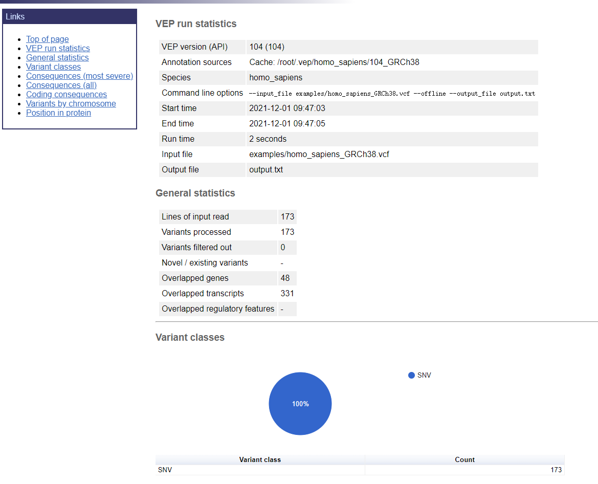Sort by Count column header
Screen dimensions: 598x484
click(x=464, y=459)
